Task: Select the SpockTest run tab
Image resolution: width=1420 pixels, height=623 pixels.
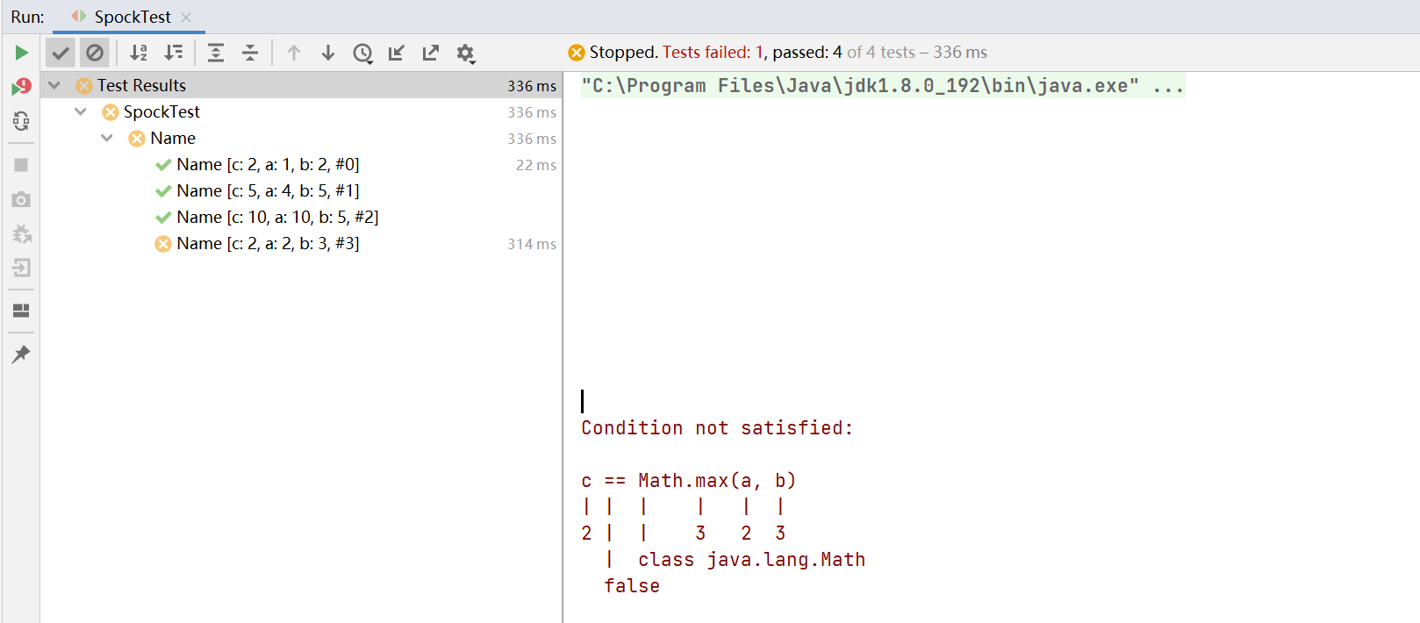Action: tap(132, 17)
